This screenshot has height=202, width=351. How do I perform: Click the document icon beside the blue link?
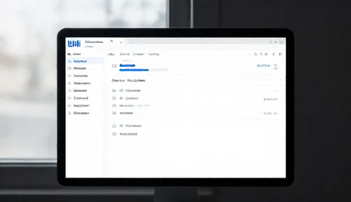pyautogui.click(x=275, y=66)
